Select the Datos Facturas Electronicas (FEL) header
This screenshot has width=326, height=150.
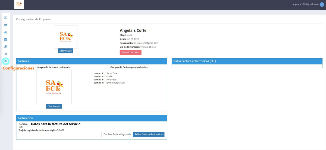(247, 61)
